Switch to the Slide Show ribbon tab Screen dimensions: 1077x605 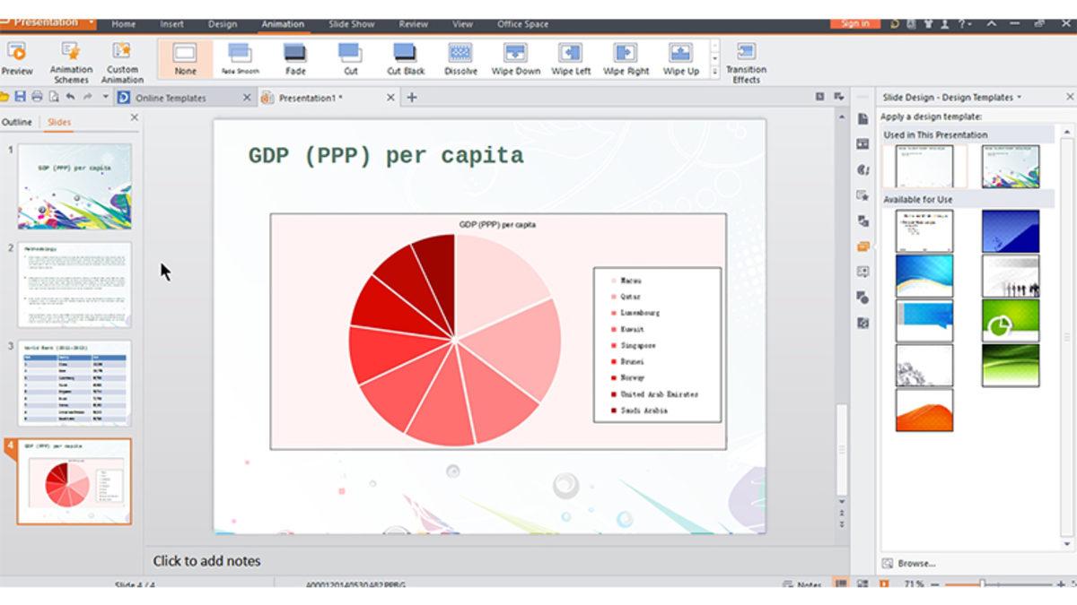(x=350, y=24)
